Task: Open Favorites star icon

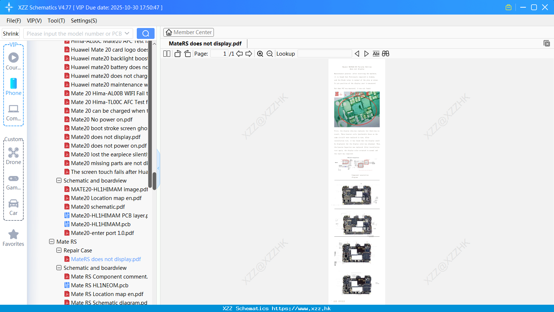Action: point(13,238)
